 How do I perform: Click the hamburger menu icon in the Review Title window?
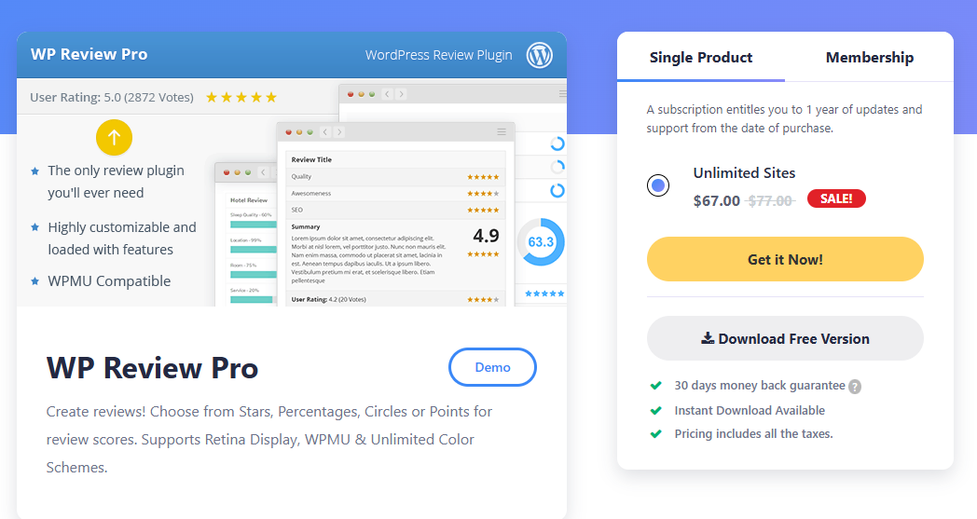pos(502,131)
